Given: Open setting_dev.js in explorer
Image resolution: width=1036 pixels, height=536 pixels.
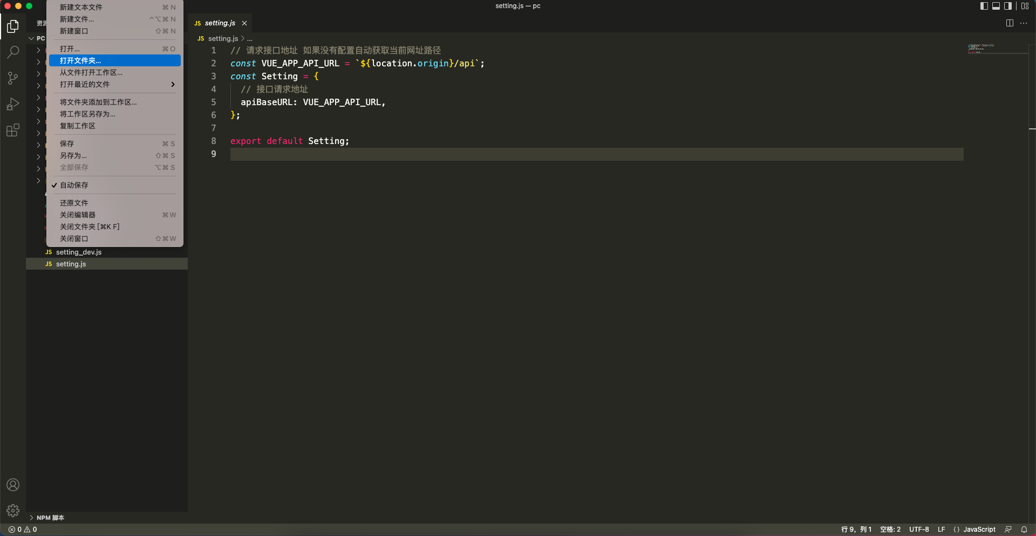Looking at the screenshot, I should pos(107,252).
